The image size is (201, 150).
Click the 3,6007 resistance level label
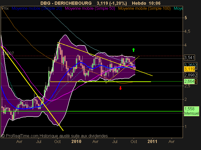pyautogui.click(x=8, y=53)
